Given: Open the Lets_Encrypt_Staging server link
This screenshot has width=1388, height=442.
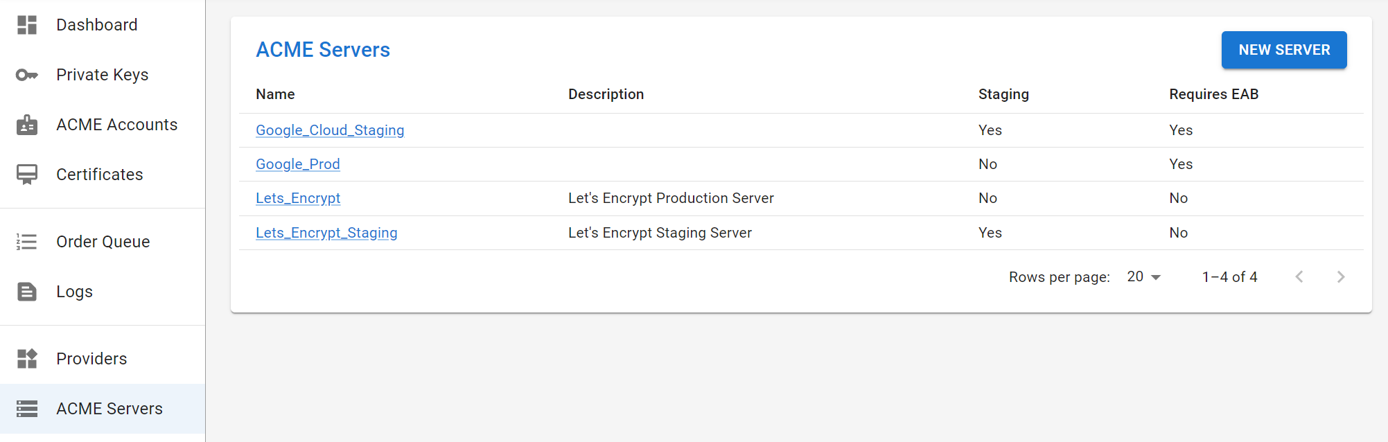Looking at the screenshot, I should click(x=326, y=233).
